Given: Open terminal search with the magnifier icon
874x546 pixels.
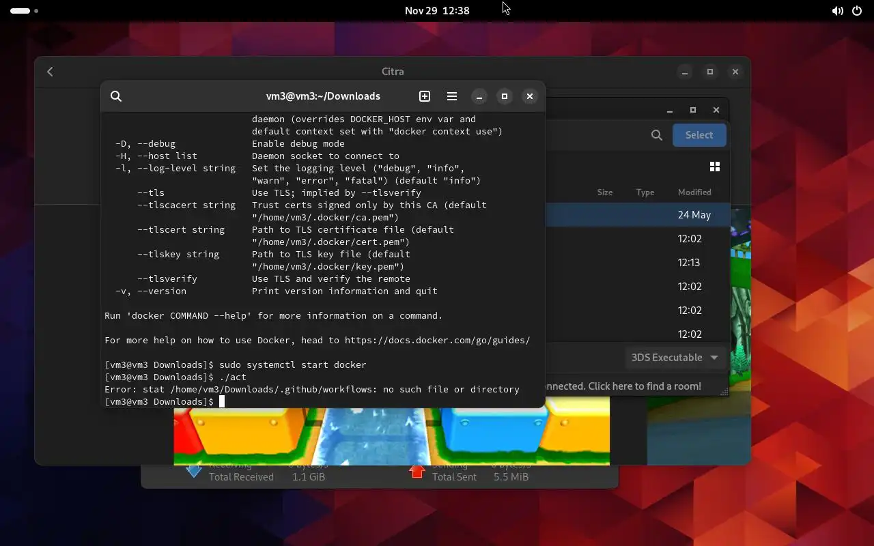Looking at the screenshot, I should coord(116,96).
